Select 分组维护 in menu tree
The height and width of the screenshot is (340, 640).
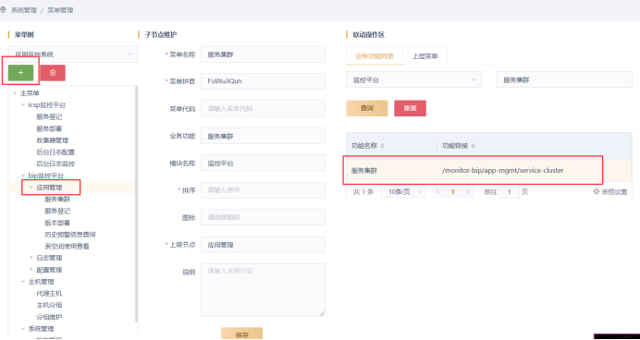[49, 317]
